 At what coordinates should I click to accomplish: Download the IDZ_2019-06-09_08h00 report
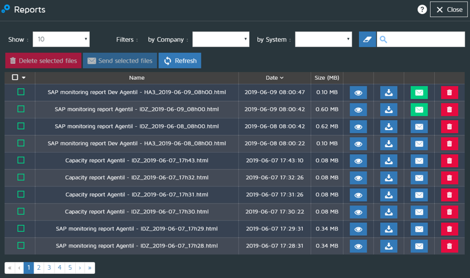388,110
